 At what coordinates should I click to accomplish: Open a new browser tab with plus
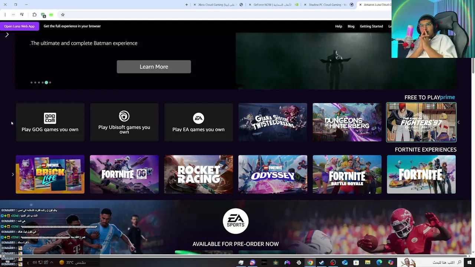click(187, 5)
